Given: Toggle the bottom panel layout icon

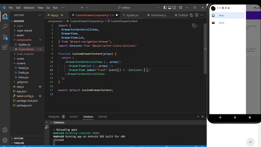Looking at the screenshot, I should (170, 7).
